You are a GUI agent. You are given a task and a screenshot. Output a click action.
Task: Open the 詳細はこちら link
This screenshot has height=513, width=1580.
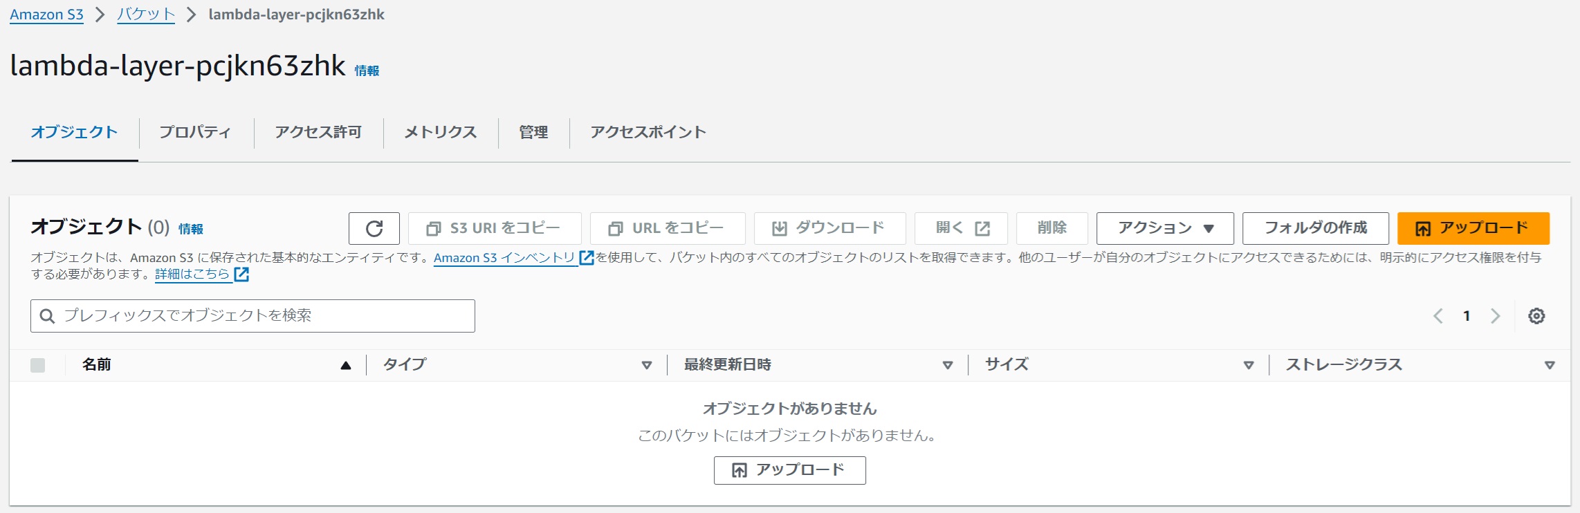(192, 274)
